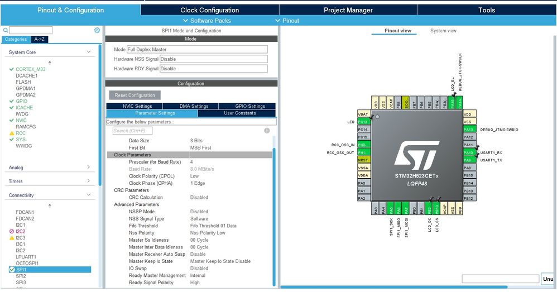This screenshot has width=557, height=292.
Task: Select the NRST pin on the chip
Action: tap(364, 160)
